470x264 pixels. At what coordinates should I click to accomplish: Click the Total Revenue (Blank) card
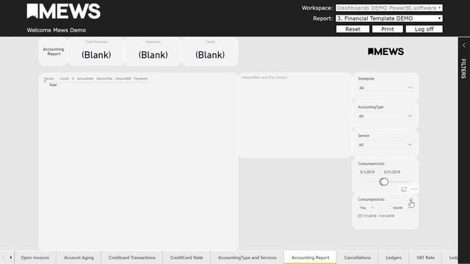[x=96, y=51]
